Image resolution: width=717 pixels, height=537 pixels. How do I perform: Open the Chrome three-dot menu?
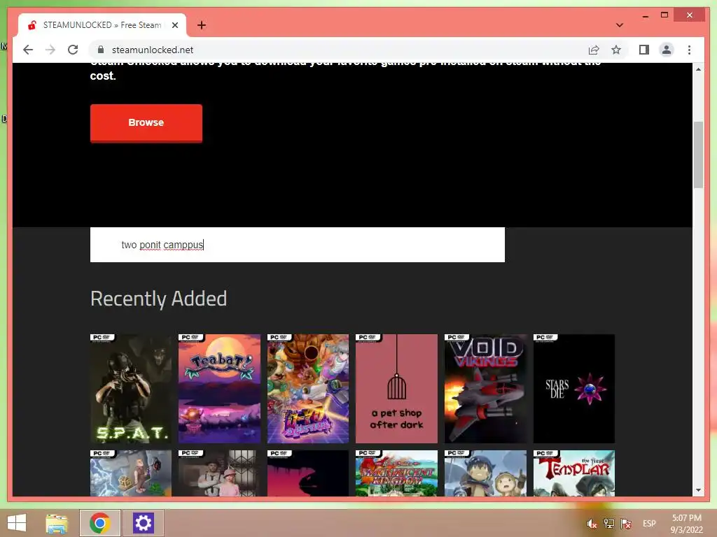[x=689, y=50]
